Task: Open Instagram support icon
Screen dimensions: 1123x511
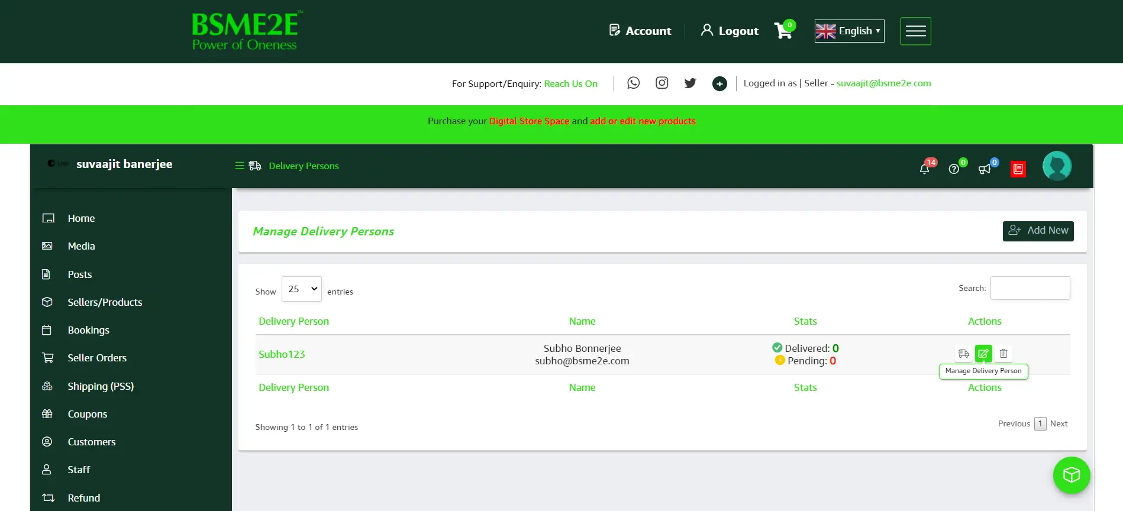Action: tap(661, 83)
